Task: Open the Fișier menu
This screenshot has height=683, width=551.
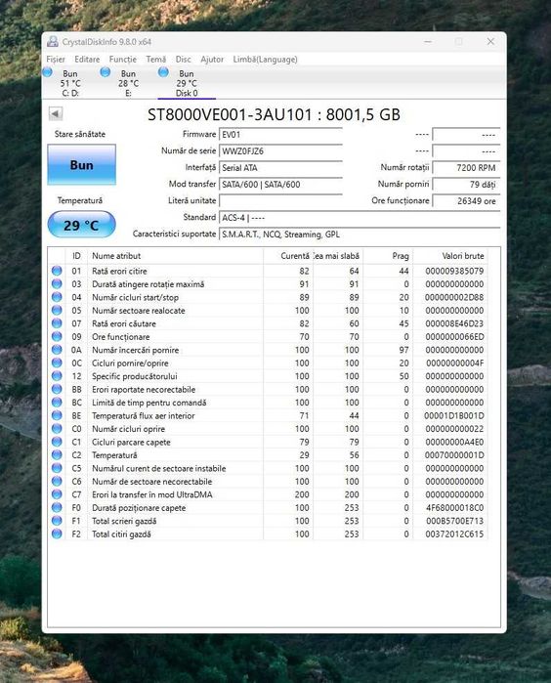Action: click(56, 60)
